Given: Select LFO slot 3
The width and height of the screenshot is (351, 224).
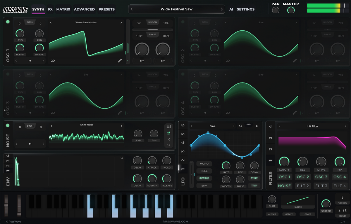Looking at the screenshot, I should click(x=183, y=151).
